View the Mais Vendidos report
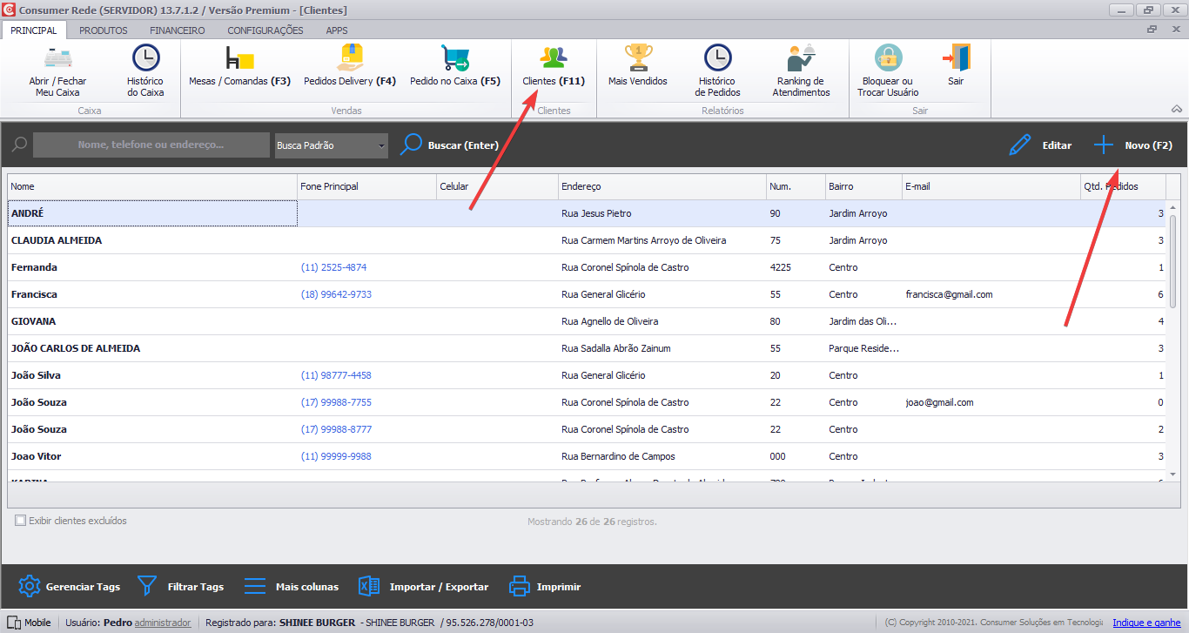 638,70
